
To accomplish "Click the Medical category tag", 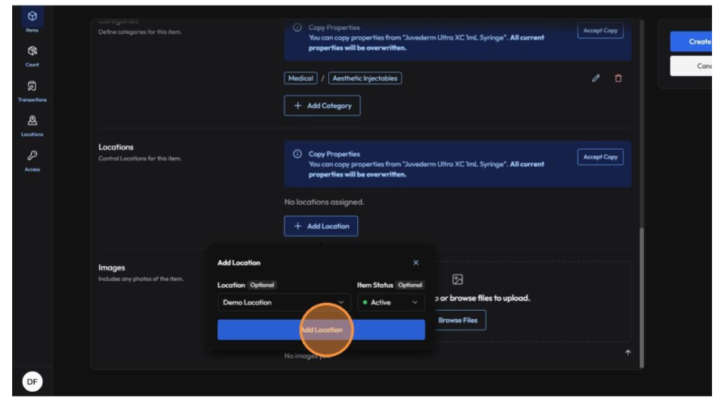I will 301,78.
